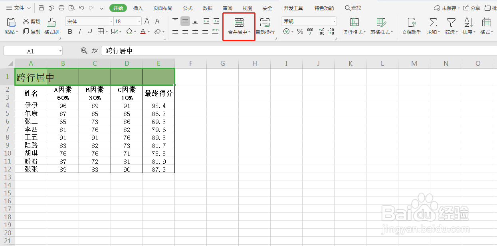Apply percent style format

[300, 31]
